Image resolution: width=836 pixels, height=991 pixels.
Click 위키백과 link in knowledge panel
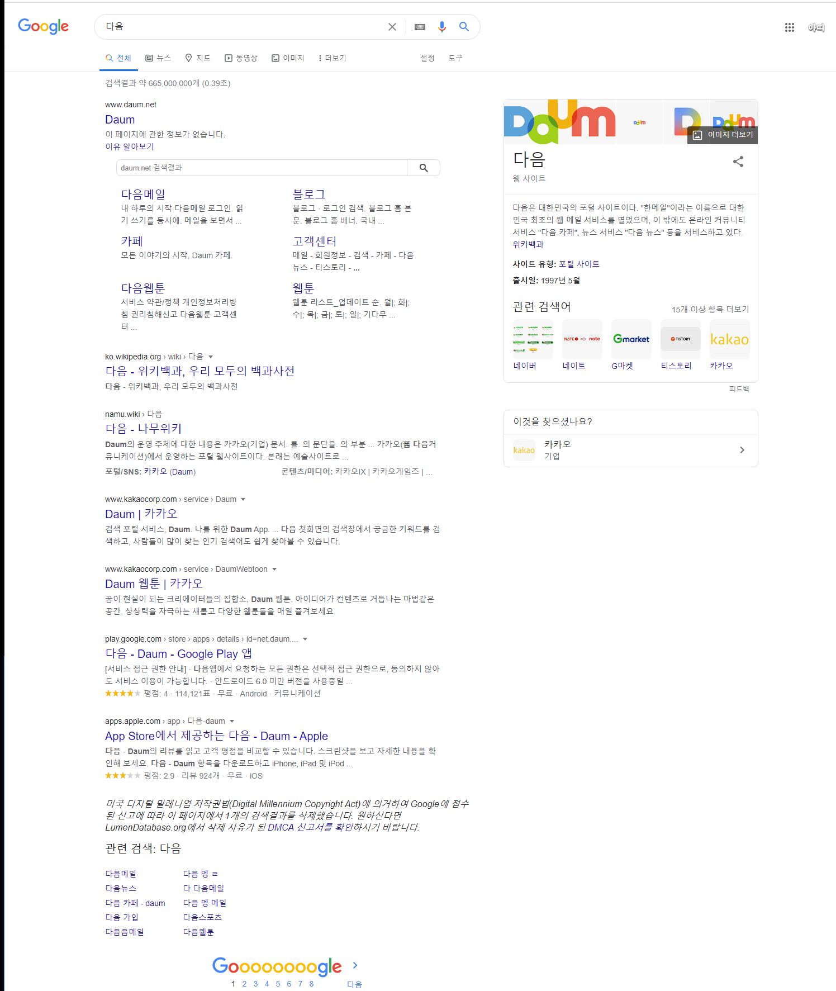pyautogui.click(x=528, y=244)
